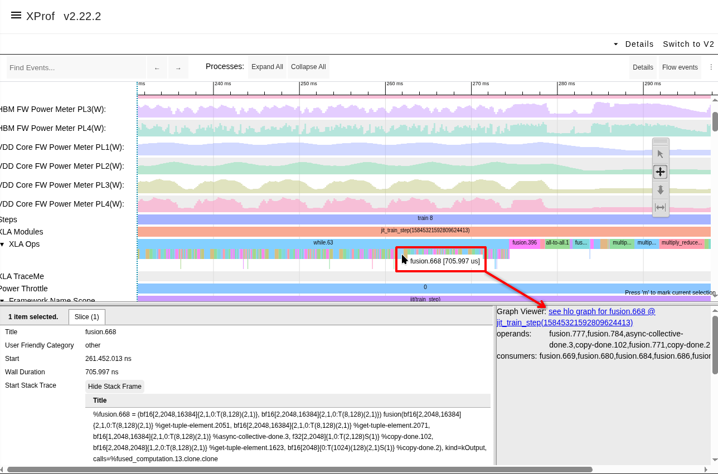Select the train 8 step slice
This screenshot has width=718, height=474.
424,219
